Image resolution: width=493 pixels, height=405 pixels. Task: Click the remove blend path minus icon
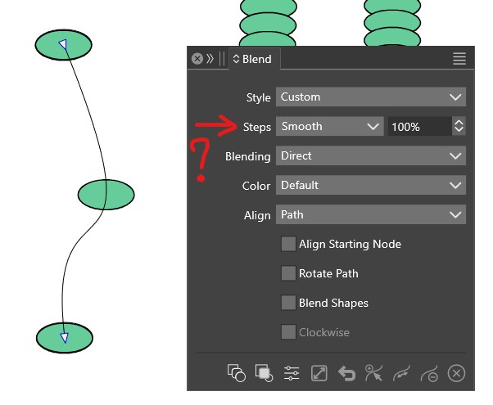pyautogui.click(x=429, y=373)
